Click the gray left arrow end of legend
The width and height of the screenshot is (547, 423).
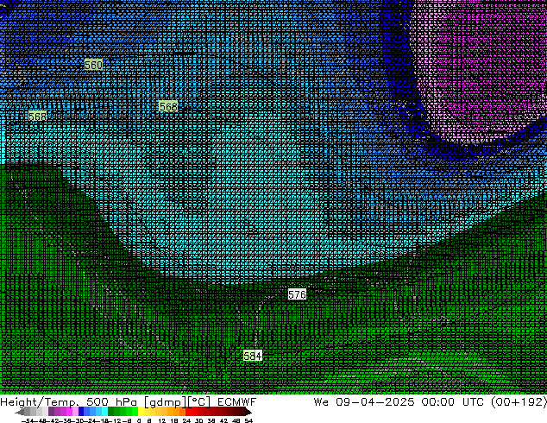point(20,412)
